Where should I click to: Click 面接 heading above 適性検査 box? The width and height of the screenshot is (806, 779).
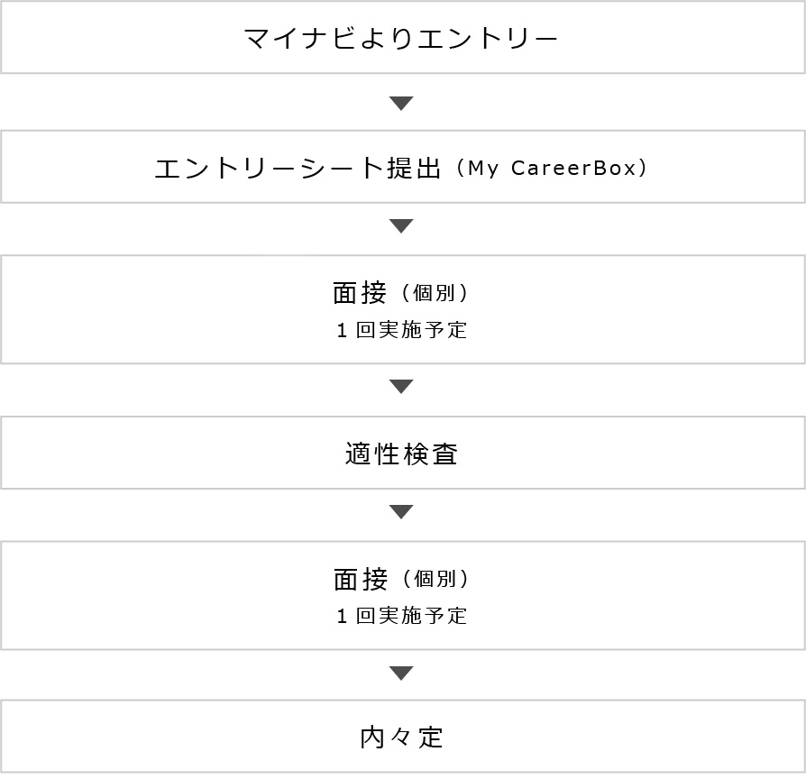361,292
